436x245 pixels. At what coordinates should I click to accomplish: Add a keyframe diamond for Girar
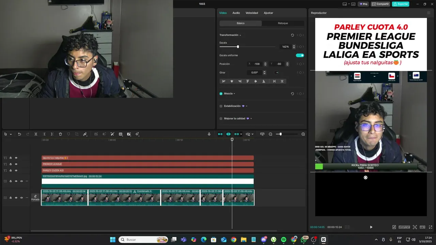[x=300, y=72]
